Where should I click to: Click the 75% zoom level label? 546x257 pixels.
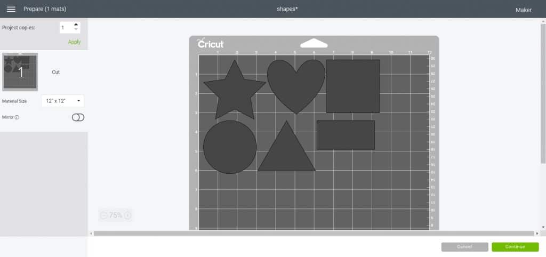click(116, 215)
